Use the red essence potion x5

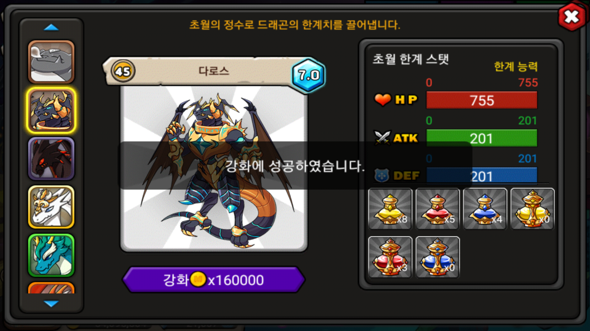coord(438,209)
